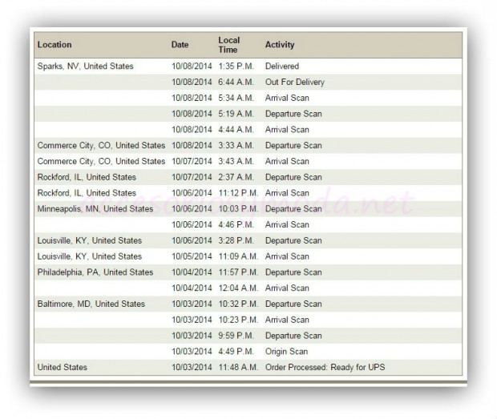Image resolution: width=497 pixels, height=419 pixels.
Task: Click the 11:48 A.M. time cell
Action: (x=237, y=368)
